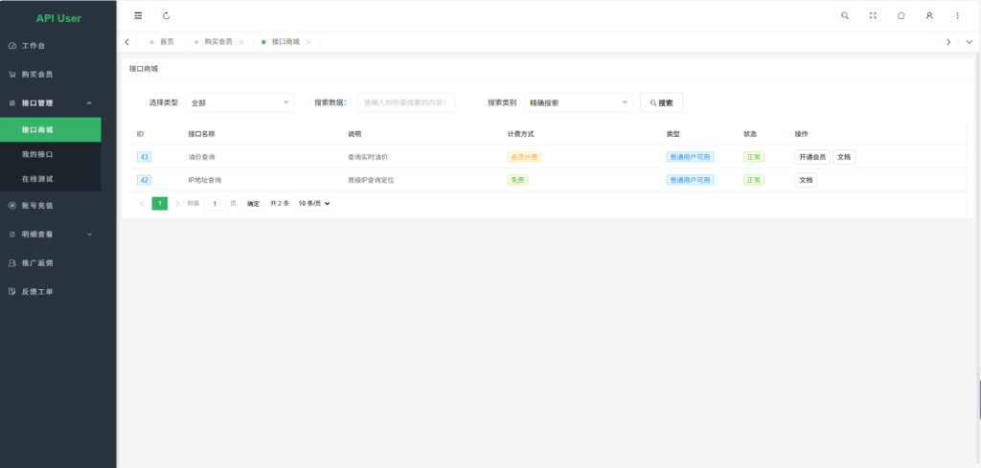Image resolution: width=981 pixels, height=468 pixels.
Task: Click 开通会员 for 油价查询
Action: pyautogui.click(x=812, y=157)
